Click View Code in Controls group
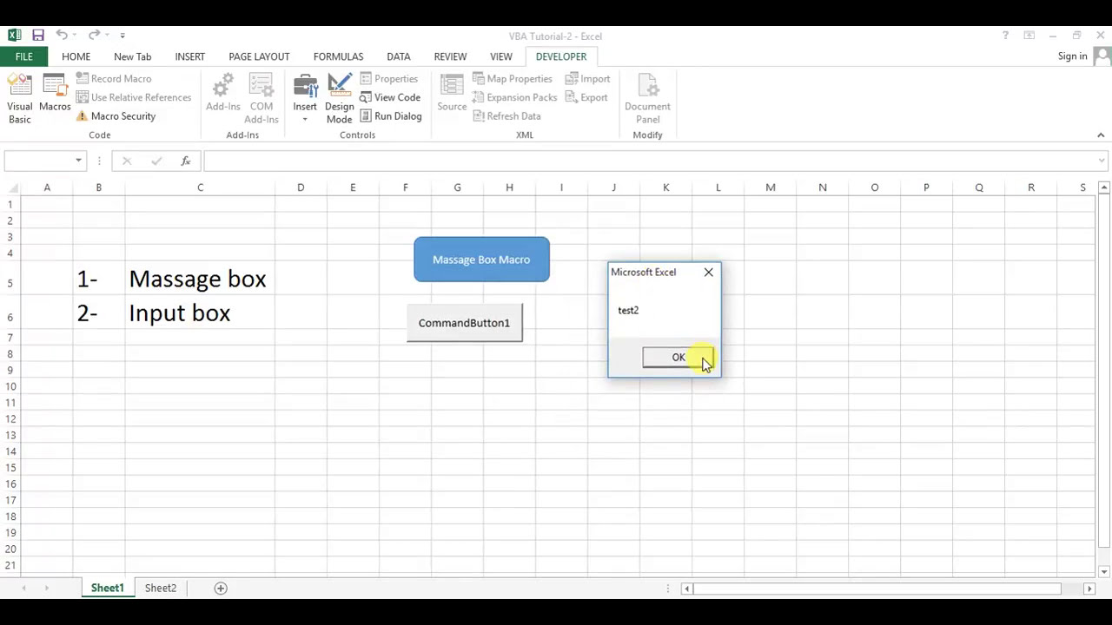This screenshot has width=1112, height=625. pyautogui.click(x=390, y=97)
